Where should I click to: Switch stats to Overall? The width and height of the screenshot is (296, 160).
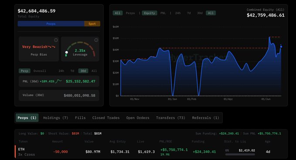[x=40, y=71]
